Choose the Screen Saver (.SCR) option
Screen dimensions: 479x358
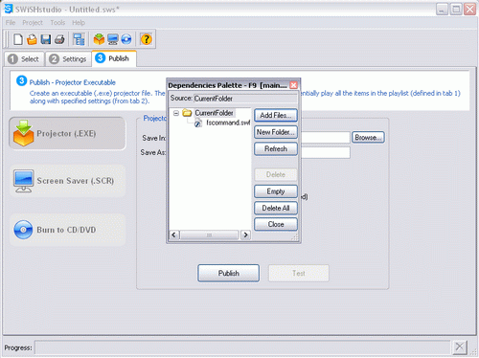point(67,181)
